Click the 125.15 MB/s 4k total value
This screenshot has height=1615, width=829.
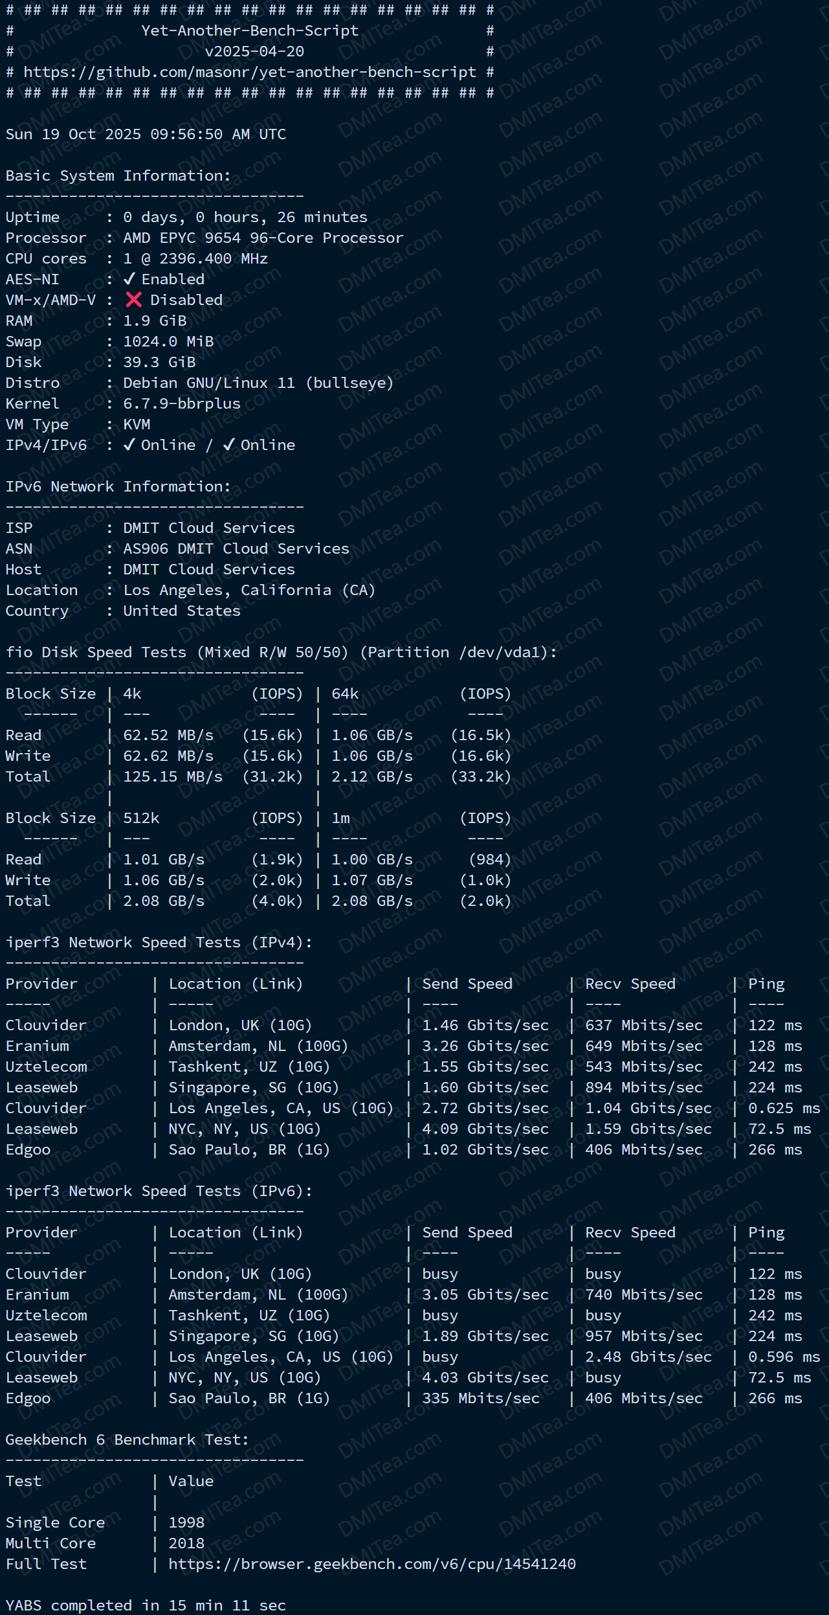pyautogui.click(x=173, y=777)
